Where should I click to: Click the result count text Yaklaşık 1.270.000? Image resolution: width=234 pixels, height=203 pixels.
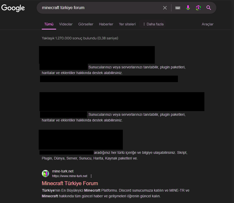point(80,38)
